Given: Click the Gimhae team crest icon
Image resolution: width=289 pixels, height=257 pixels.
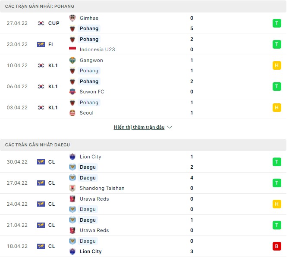Looking at the screenshot, I should (x=72, y=18).
